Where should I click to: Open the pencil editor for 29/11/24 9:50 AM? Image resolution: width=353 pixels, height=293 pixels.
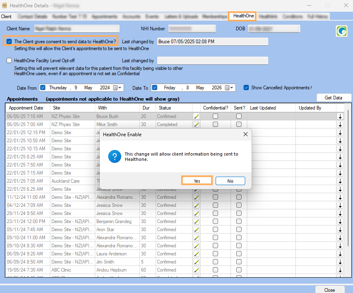point(197,213)
